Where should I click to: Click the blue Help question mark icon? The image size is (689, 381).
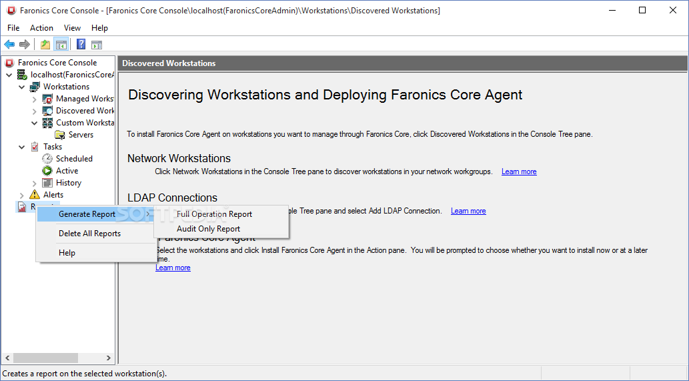[x=81, y=44]
